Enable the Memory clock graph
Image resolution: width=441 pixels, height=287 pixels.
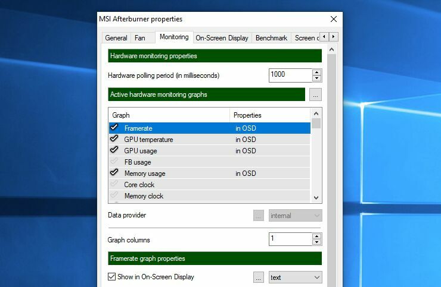(x=114, y=195)
